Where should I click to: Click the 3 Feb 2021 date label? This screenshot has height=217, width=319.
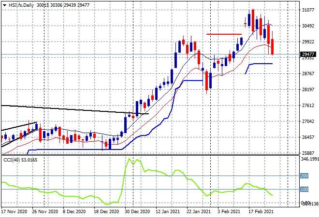228,212
